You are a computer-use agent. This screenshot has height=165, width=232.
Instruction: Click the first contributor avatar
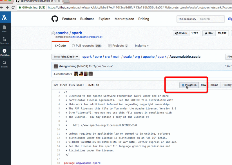pyautogui.click(x=76, y=74)
